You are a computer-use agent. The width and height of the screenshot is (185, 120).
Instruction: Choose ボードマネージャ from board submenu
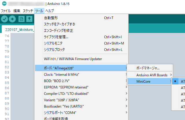point(148,68)
